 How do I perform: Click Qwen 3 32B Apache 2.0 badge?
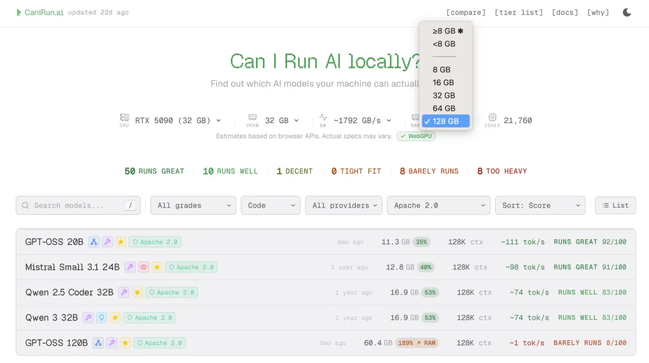[150, 317]
